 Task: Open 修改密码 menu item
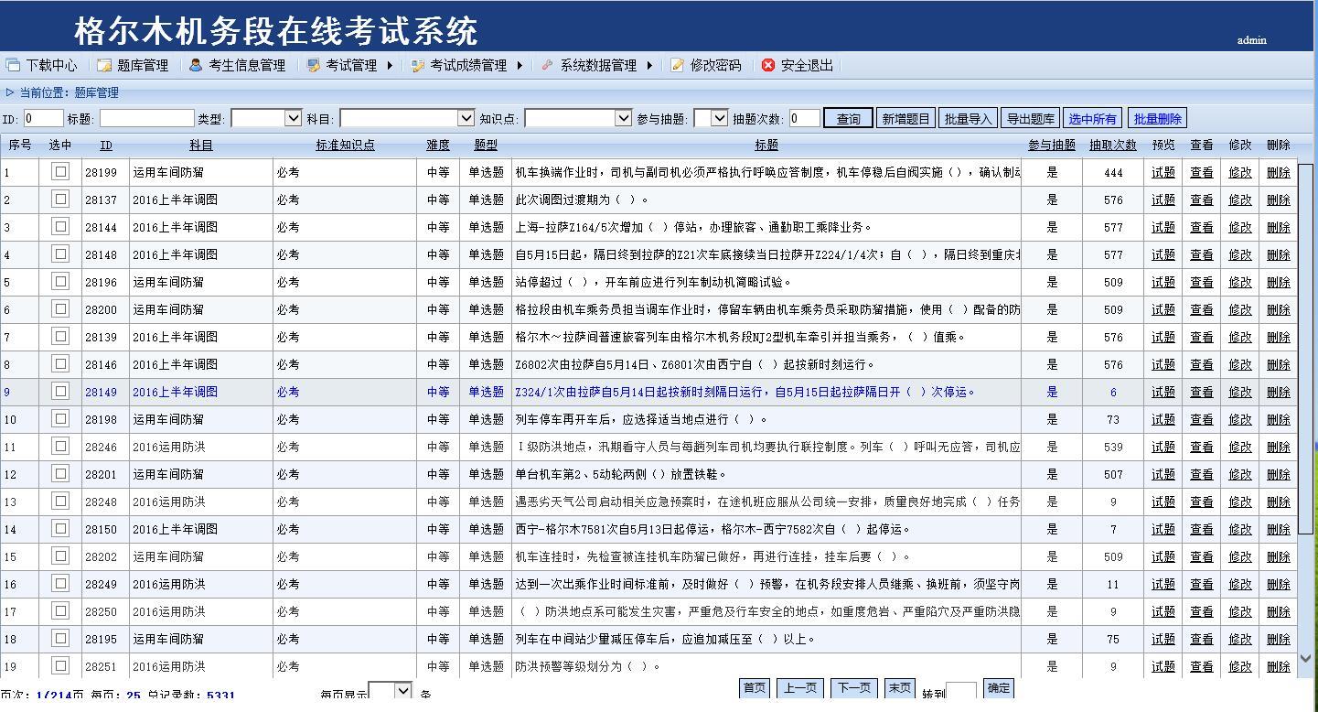715,65
